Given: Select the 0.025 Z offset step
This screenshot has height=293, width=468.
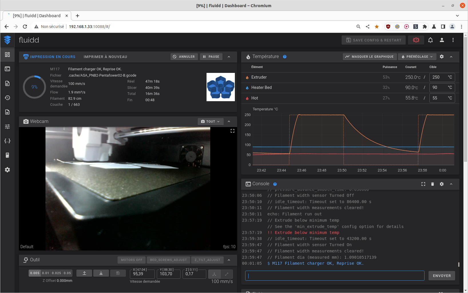Looking at the screenshot, I should coord(56,273).
